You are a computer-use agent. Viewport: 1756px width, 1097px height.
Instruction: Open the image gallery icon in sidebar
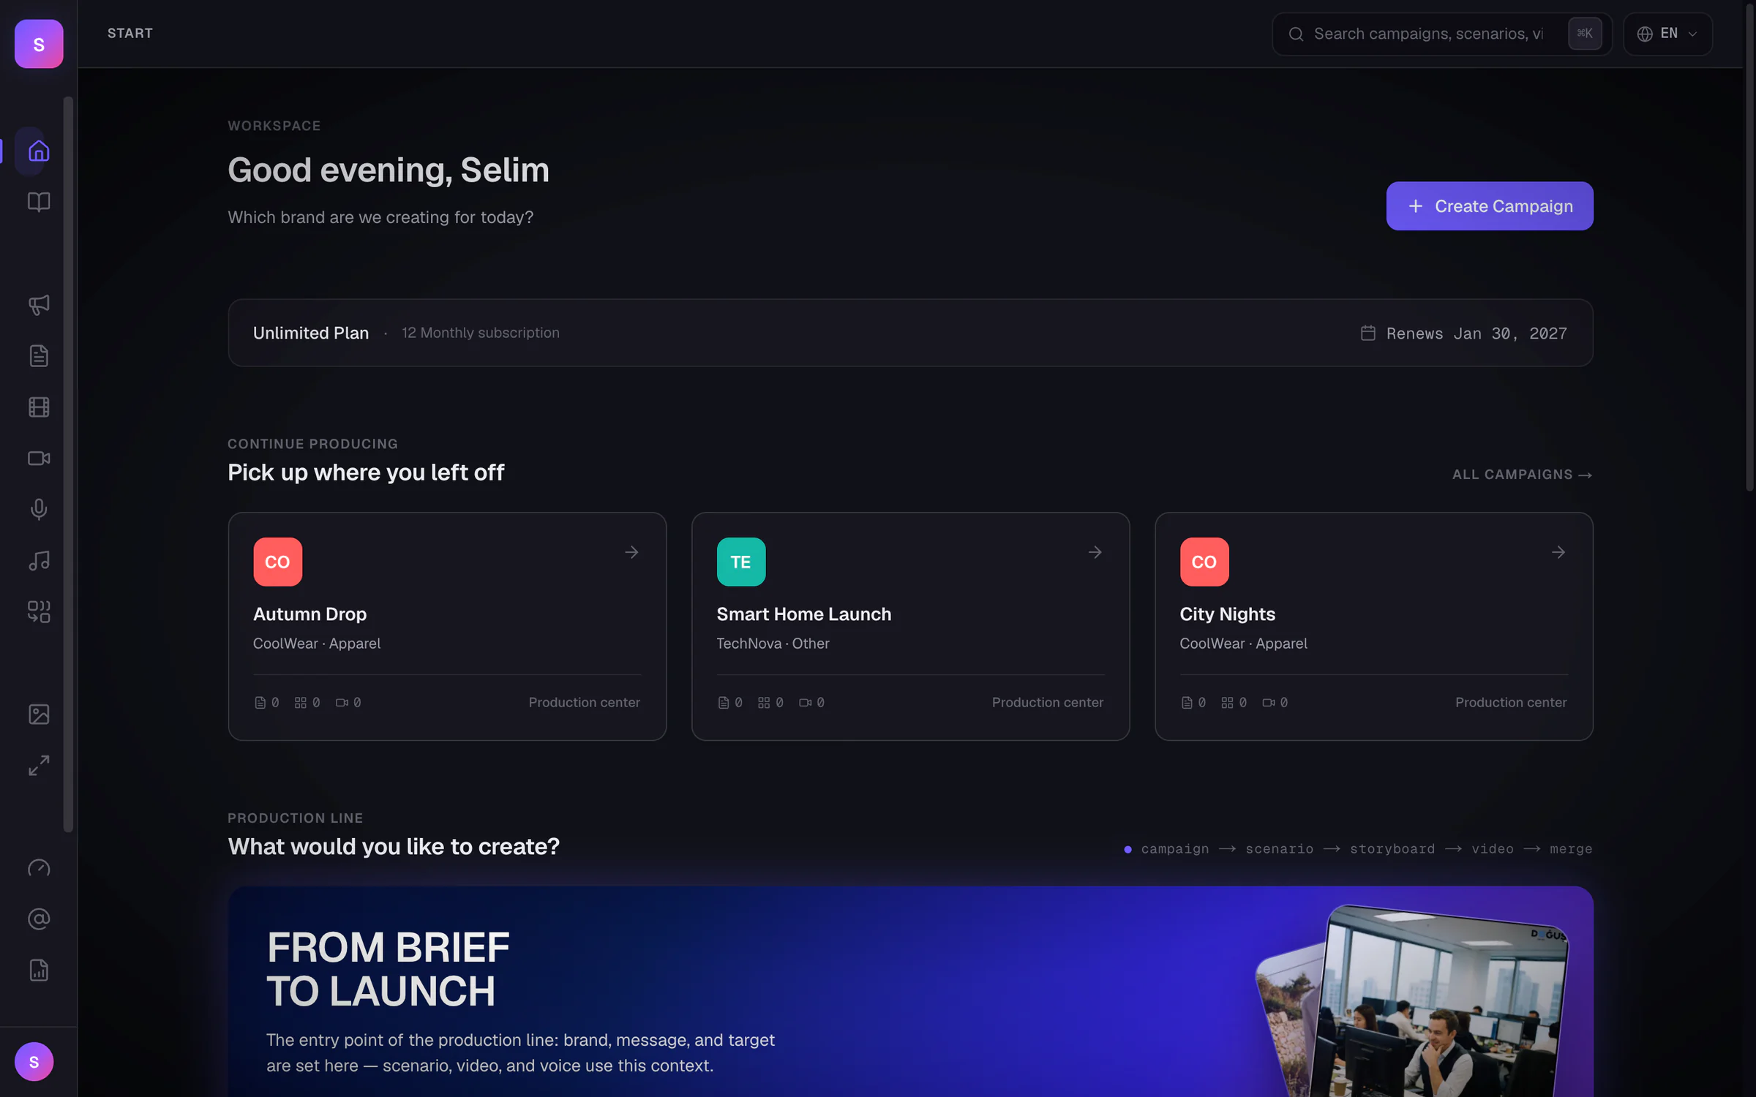[x=39, y=714]
